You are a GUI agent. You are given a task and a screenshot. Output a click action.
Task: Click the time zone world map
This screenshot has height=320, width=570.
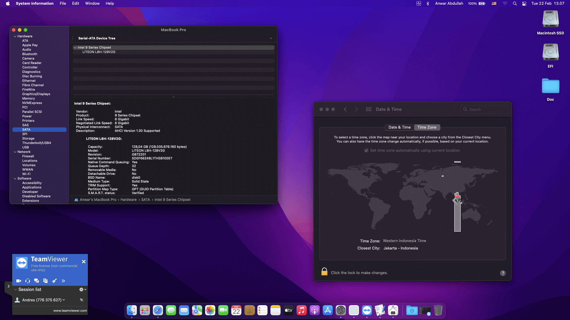[413, 197]
